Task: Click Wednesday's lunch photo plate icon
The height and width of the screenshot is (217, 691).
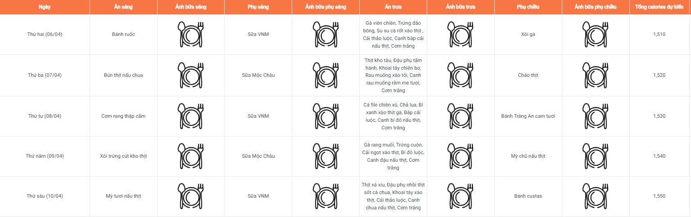Action: pyautogui.click(x=460, y=116)
